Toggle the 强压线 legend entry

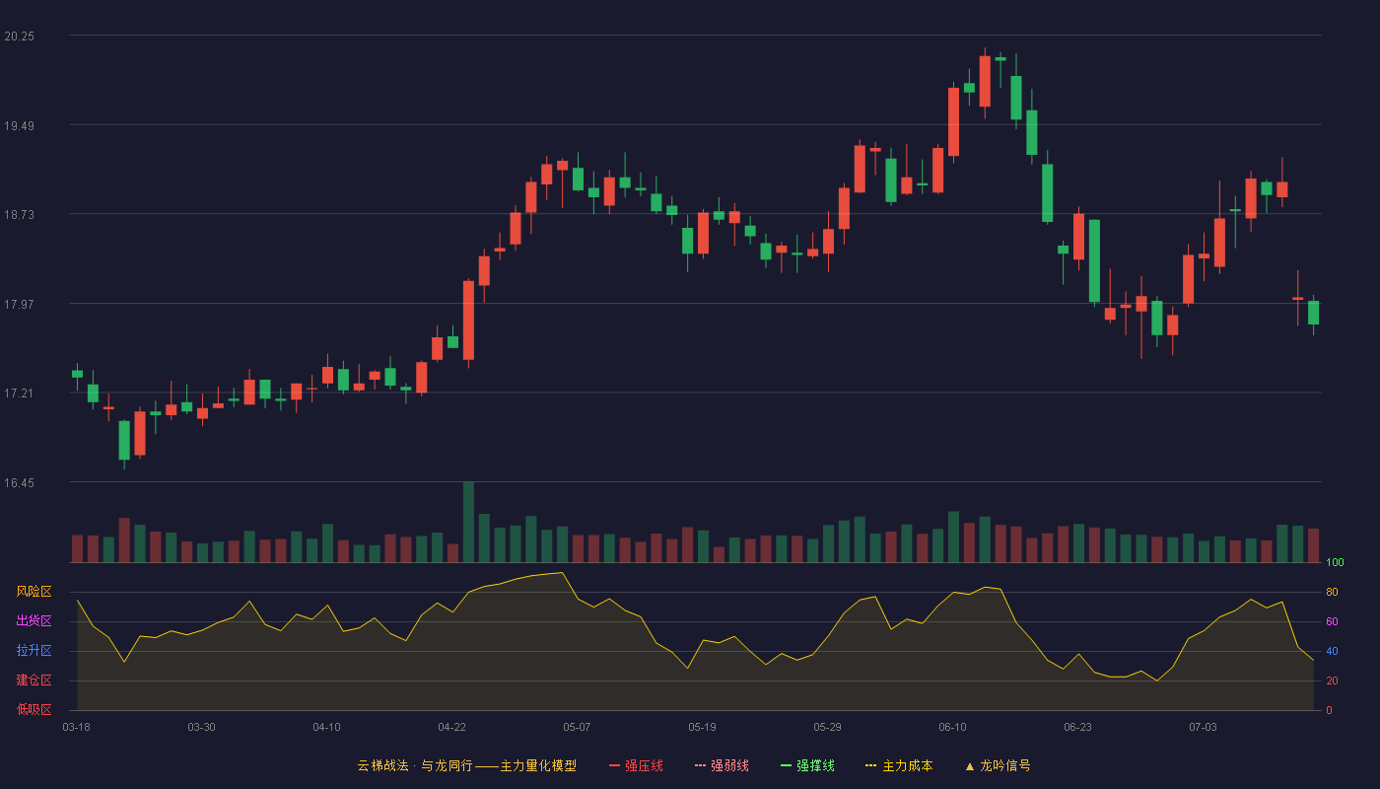(x=636, y=765)
